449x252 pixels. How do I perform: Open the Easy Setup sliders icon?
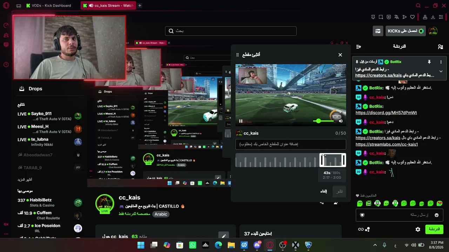(441, 17)
